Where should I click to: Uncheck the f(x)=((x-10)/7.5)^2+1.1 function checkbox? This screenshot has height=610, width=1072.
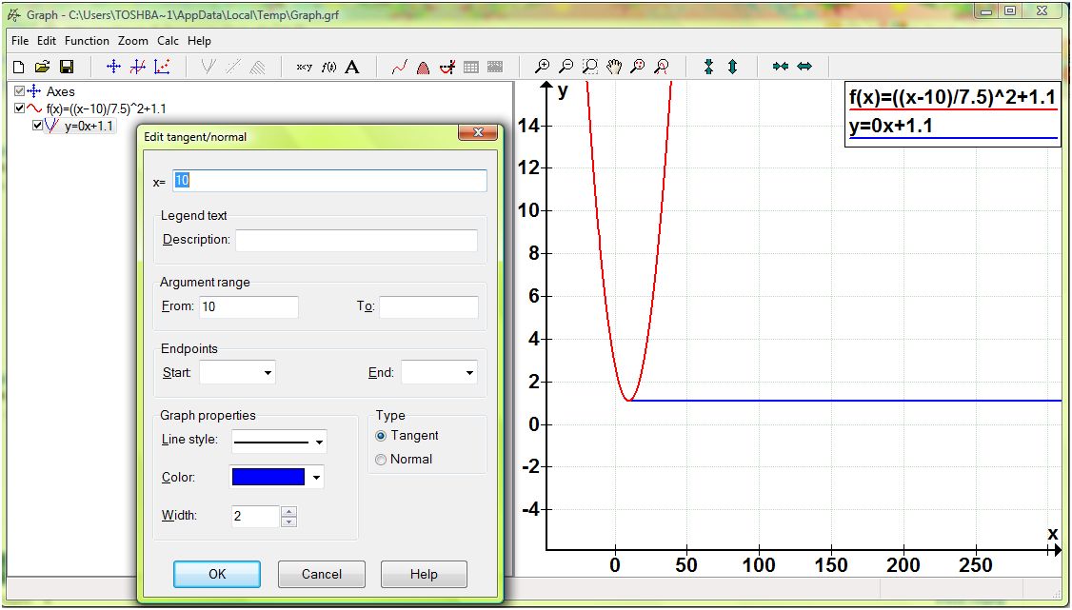pos(19,108)
